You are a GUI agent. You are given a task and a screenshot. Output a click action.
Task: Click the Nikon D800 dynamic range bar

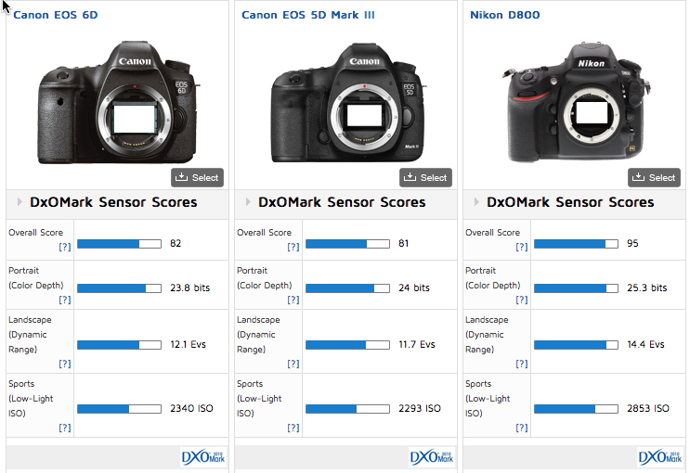[576, 345]
